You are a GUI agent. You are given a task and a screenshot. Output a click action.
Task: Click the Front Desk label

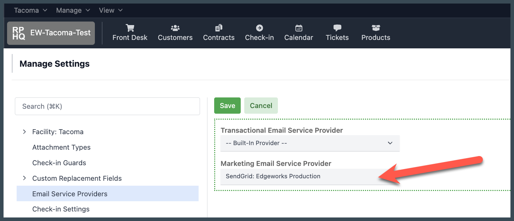pyautogui.click(x=130, y=37)
